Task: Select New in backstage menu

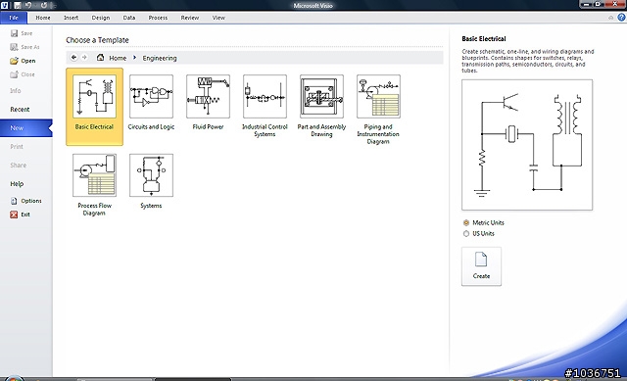Action: 26,128
